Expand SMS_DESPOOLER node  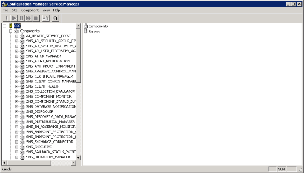[x=17, y=112]
